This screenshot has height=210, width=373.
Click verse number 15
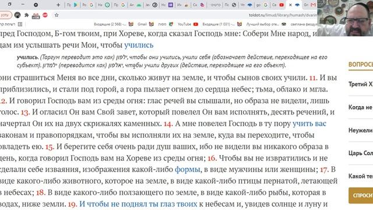50,146
